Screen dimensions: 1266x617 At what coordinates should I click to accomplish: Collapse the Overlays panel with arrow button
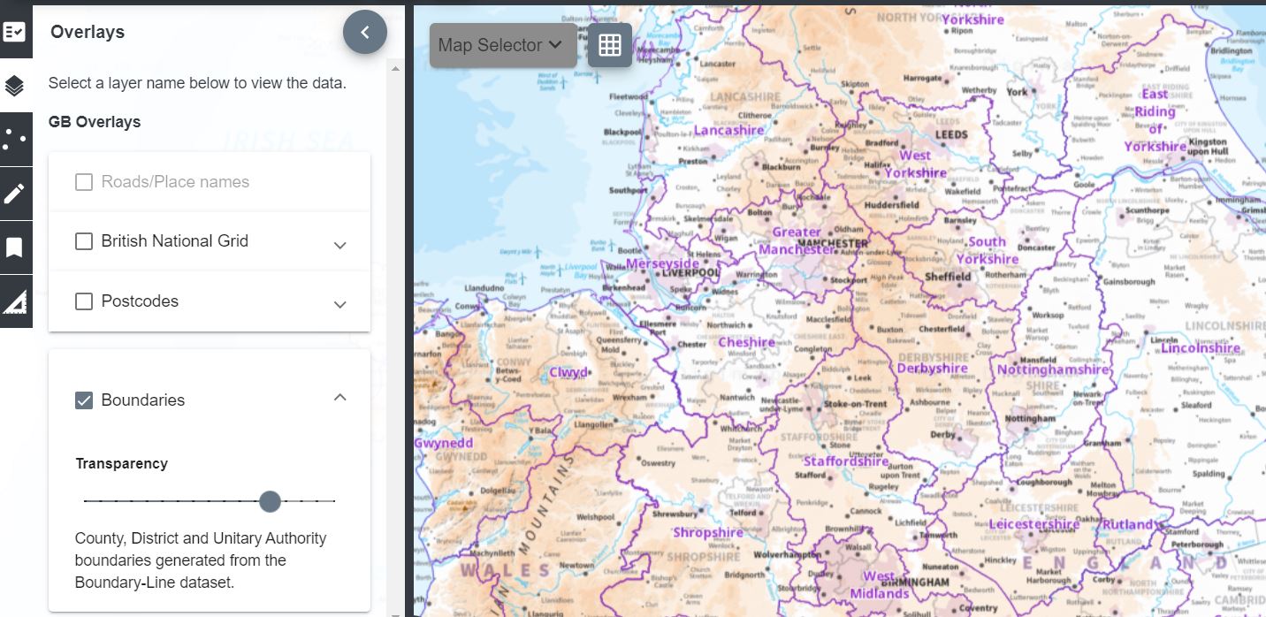365,33
